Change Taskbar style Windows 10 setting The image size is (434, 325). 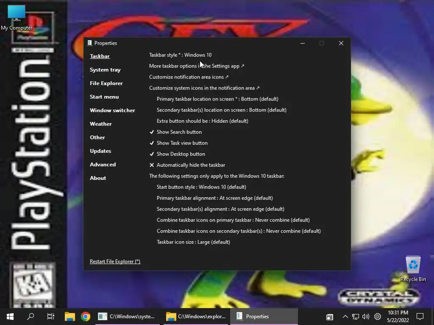[180, 55]
